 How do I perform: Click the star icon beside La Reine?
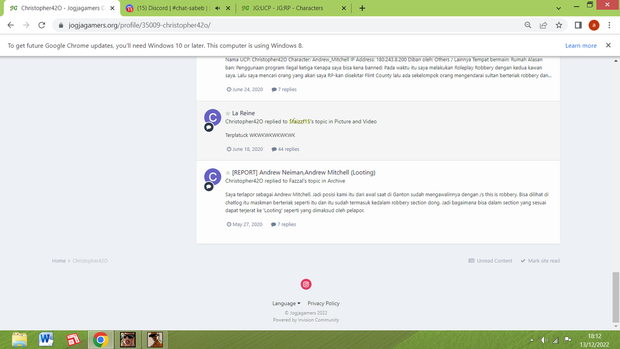click(x=228, y=113)
